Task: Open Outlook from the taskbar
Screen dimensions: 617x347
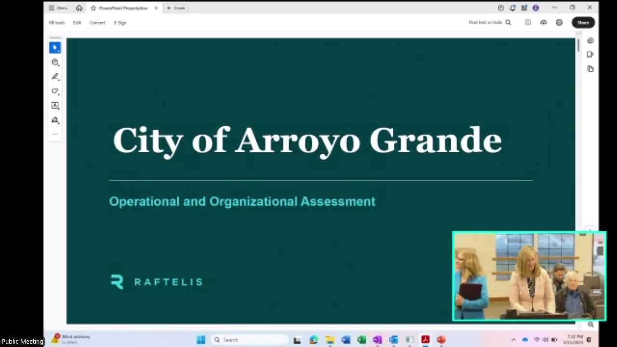Action: 393,340
